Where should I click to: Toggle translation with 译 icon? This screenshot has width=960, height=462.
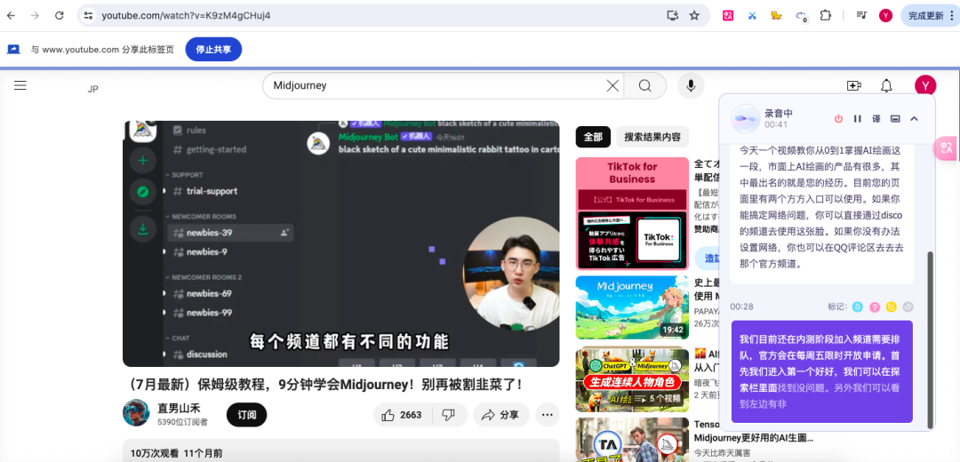point(876,119)
